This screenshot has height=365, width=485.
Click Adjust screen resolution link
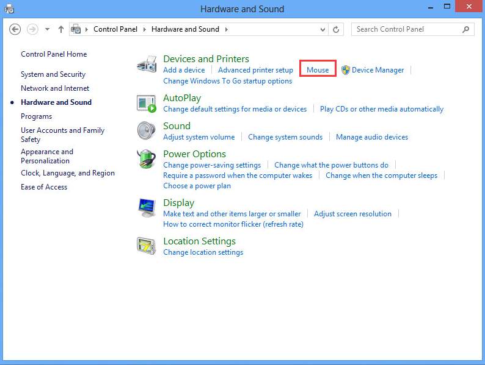[352, 214]
